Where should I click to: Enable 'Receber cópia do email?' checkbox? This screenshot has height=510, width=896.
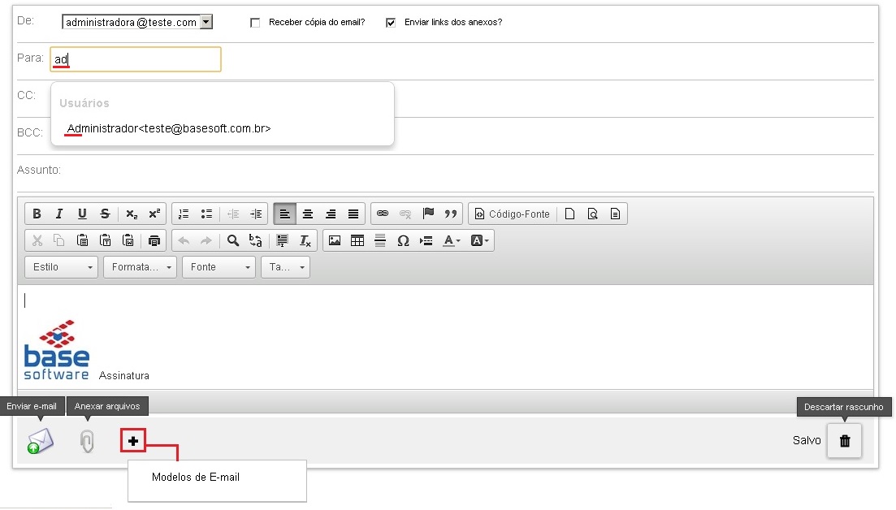coord(255,23)
